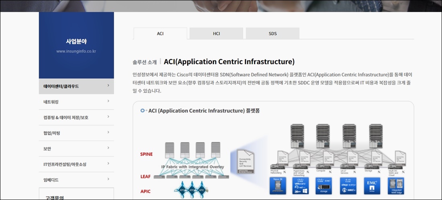
Task: Click the Storage label in diagram
Action: click(x=368, y=171)
